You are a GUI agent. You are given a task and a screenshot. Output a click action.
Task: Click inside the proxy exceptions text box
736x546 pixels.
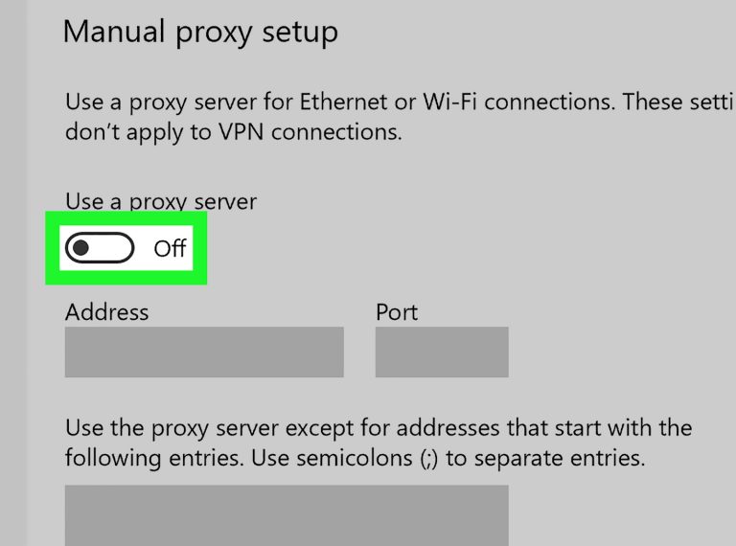click(x=286, y=515)
